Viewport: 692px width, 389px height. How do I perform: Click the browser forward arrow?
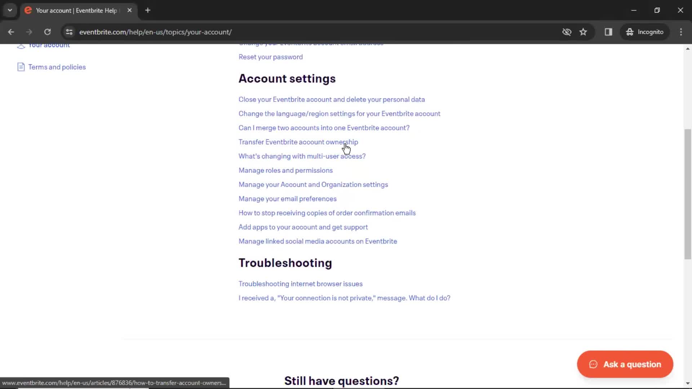pos(29,32)
